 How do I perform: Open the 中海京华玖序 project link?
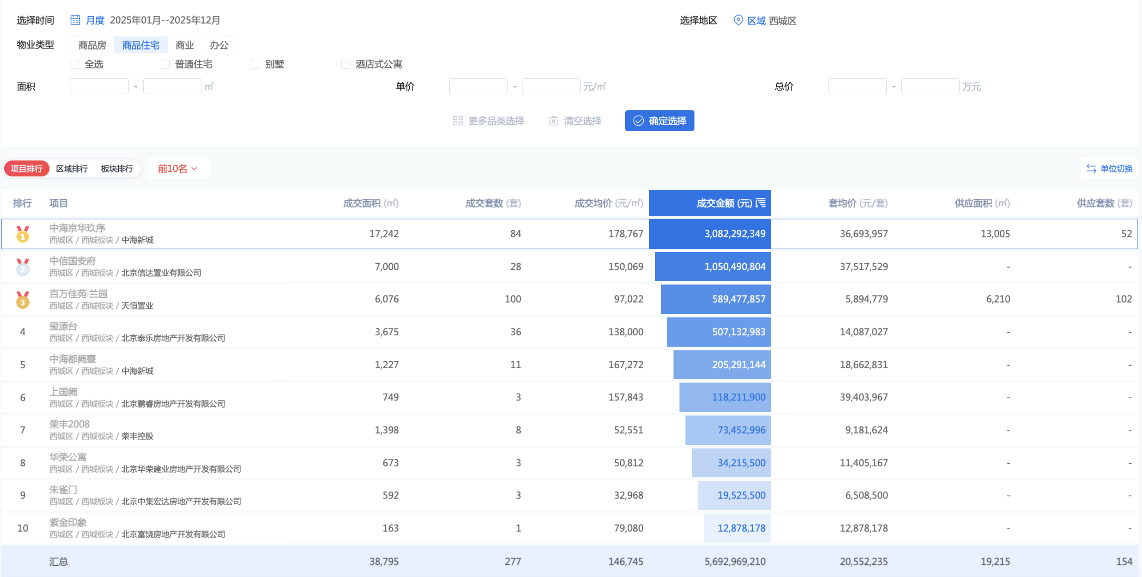[x=77, y=228]
